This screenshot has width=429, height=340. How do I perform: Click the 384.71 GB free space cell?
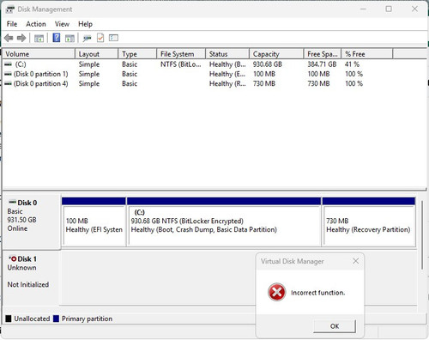[322, 64]
